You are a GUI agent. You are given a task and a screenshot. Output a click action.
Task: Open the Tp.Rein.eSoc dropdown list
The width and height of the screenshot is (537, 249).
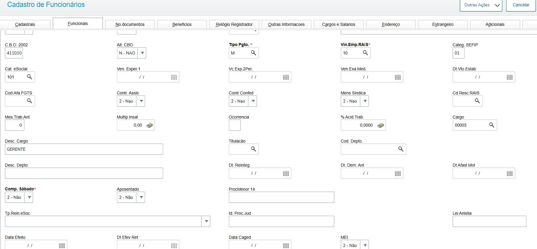coord(206,221)
